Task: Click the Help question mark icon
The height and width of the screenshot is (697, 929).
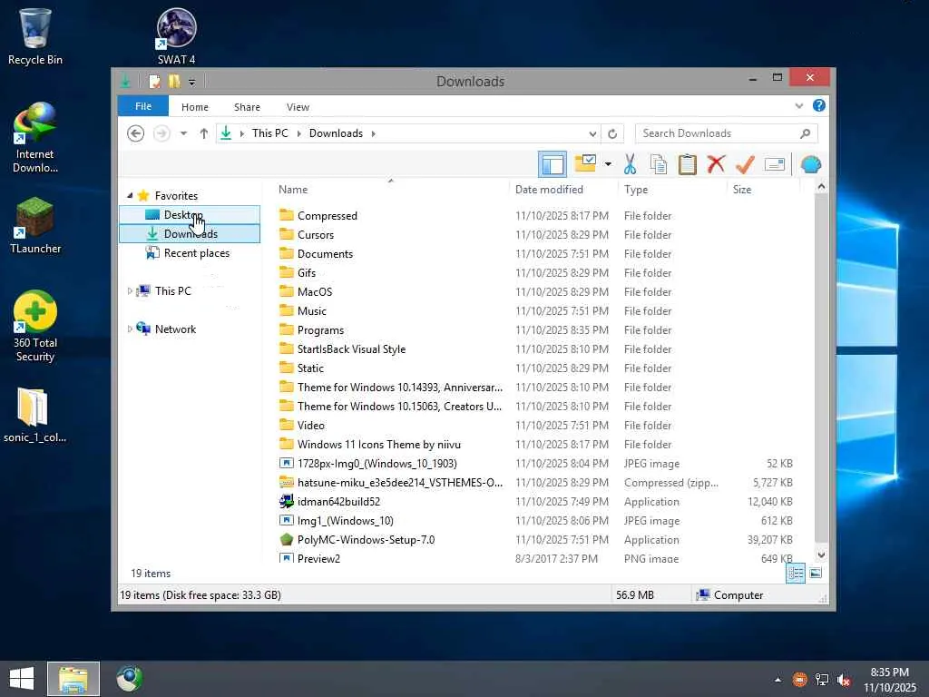Action: point(819,105)
